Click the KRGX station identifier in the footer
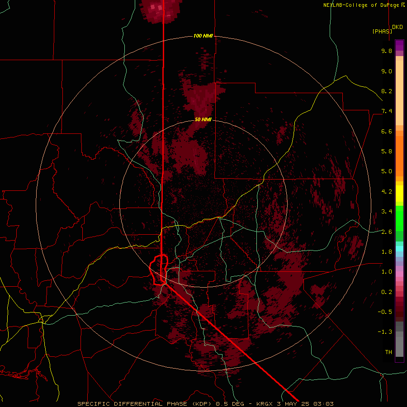This screenshot has width=407, height=407. click(264, 404)
